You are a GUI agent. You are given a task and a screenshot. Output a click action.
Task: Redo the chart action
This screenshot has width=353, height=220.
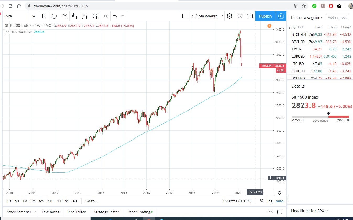[122, 16]
